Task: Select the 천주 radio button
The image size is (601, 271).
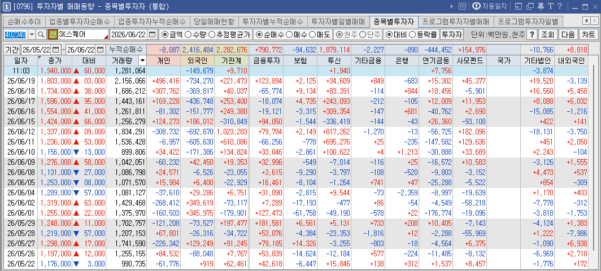Action: pyautogui.click(x=339, y=34)
